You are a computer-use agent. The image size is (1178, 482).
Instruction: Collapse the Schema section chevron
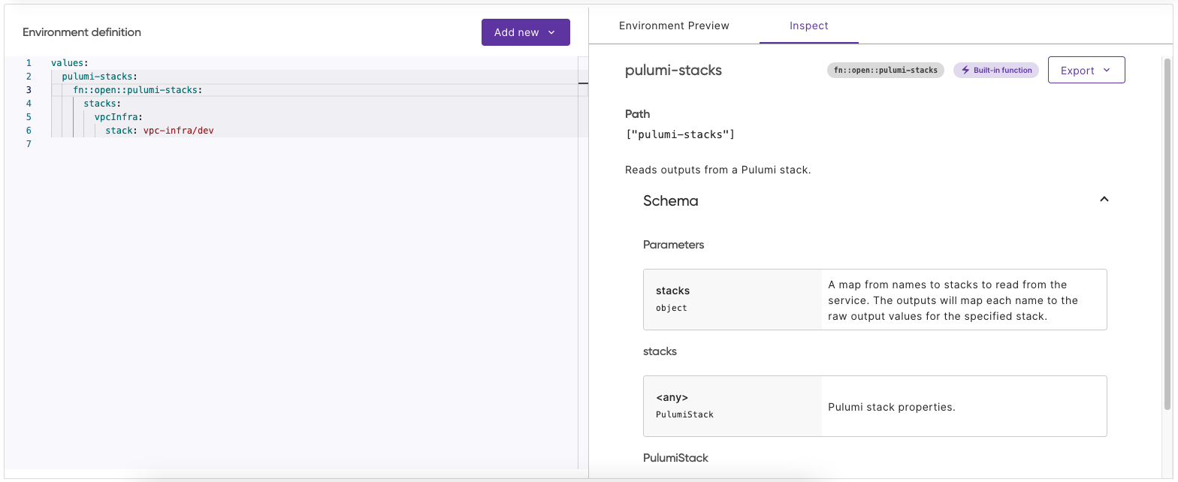[x=1104, y=200]
